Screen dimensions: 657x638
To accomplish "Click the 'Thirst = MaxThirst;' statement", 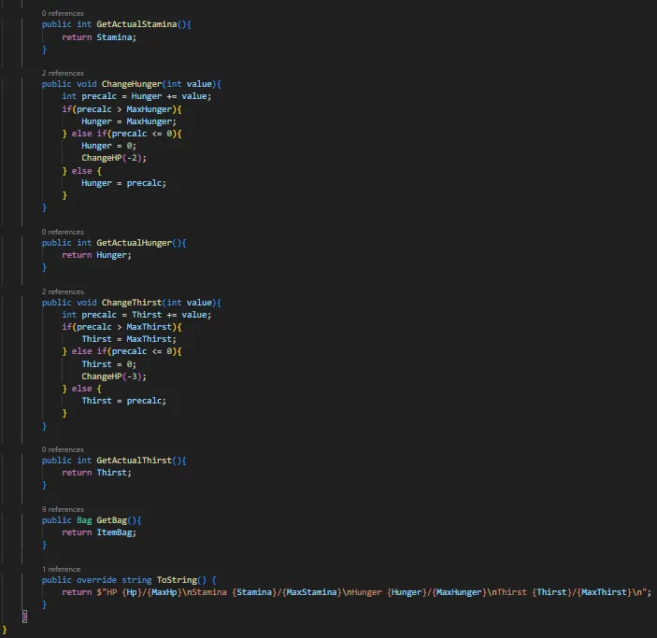I will point(129,339).
